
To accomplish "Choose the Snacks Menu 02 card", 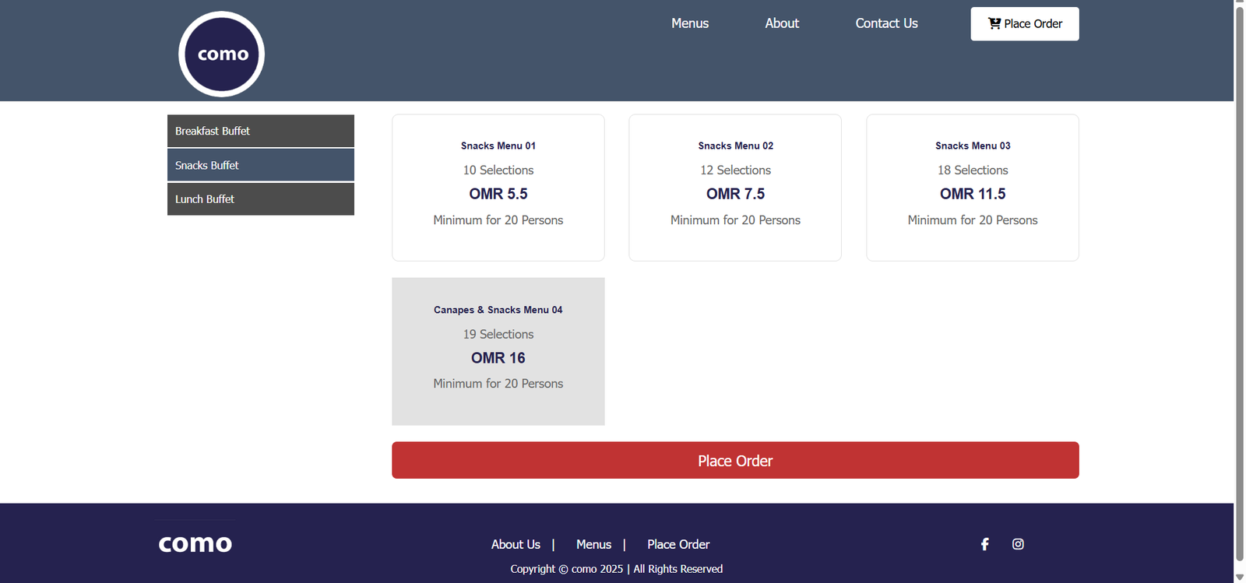I will coord(735,188).
